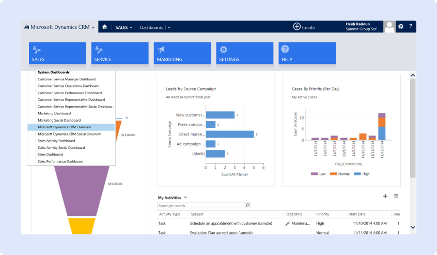
Task: Expand the SALES navigation dropdown
Action: coord(131,27)
